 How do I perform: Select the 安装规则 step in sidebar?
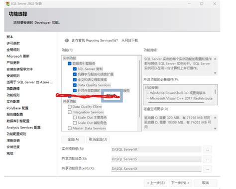(x=13, y=76)
